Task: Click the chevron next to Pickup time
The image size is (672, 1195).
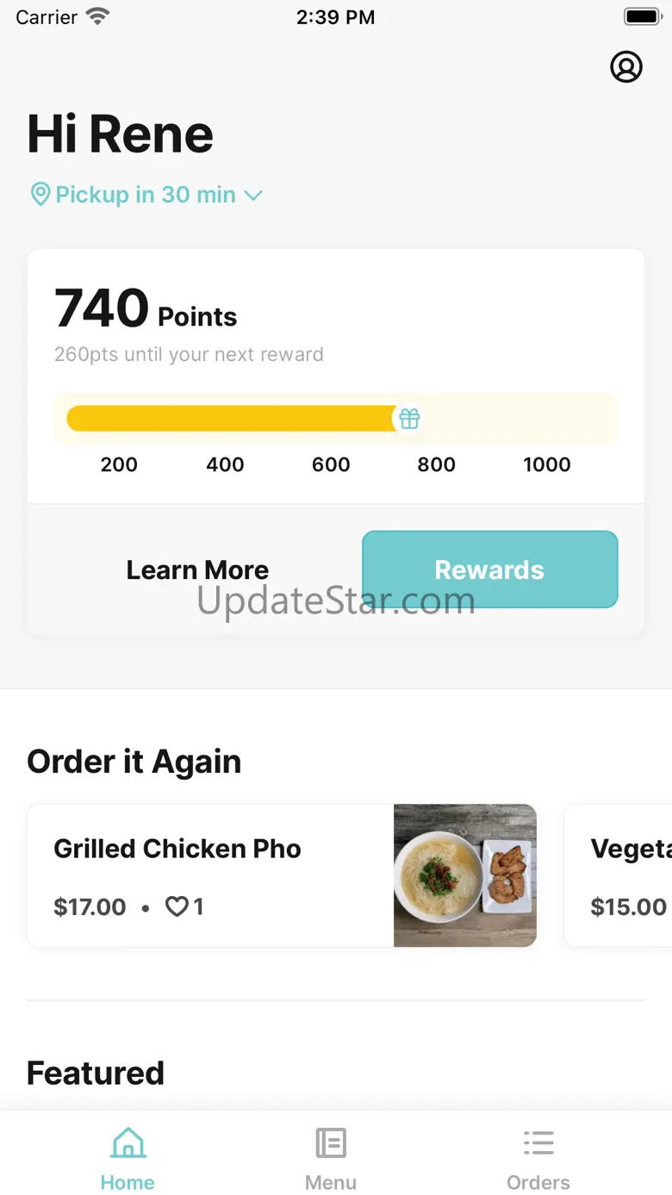Action: (253, 196)
